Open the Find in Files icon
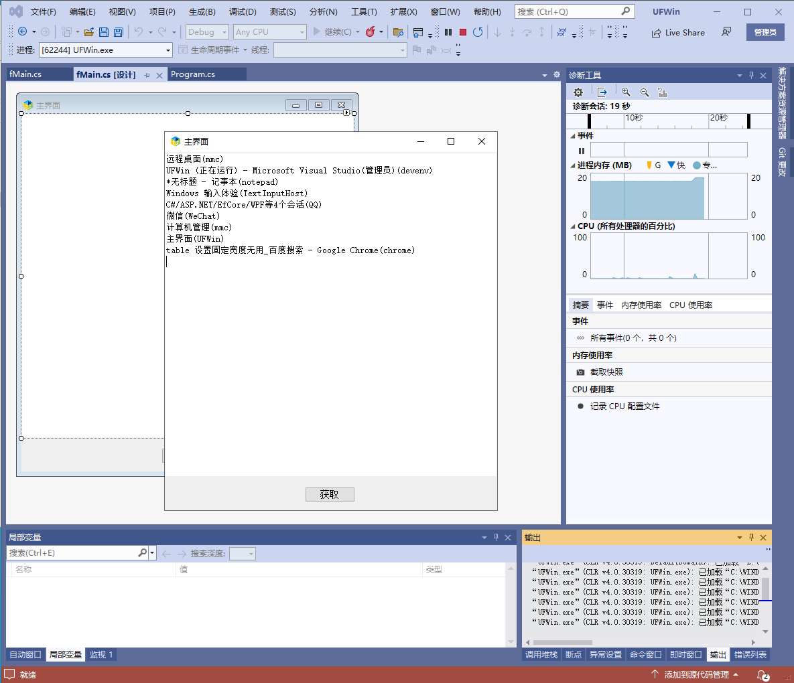The width and height of the screenshot is (794, 683). pos(398,32)
